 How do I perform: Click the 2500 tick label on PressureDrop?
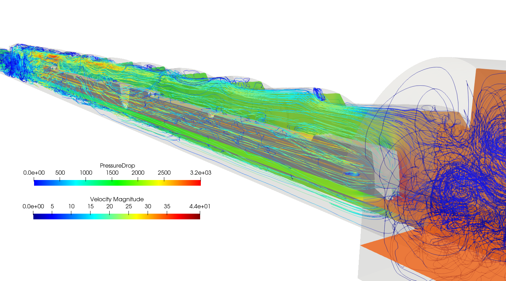pos(164,173)
